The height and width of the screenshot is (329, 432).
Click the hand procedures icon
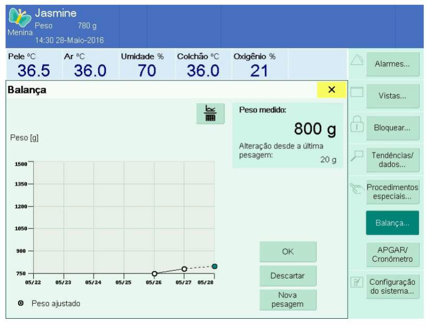[x=357, y=188]
